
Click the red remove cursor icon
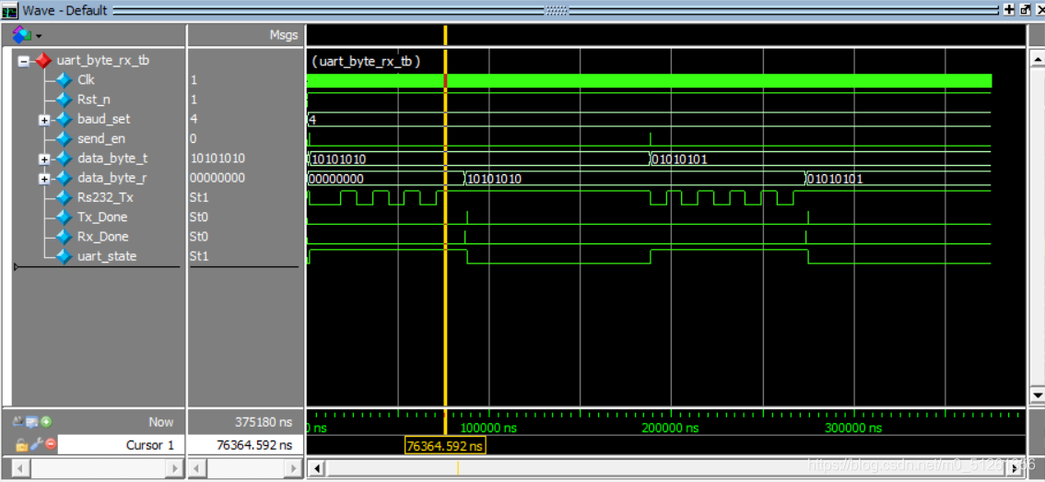(51, 444)
